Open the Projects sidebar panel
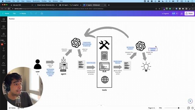Screen dimensions: 195x110 tap(4, 64)
